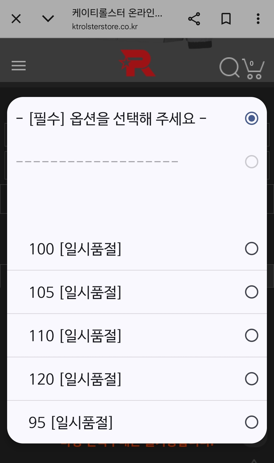Open the shopping cart

(253, 69)
